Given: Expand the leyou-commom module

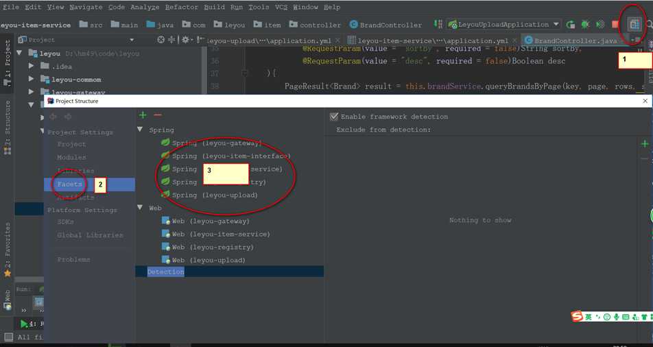Looking at the screenshot, I should pos(32,79).
